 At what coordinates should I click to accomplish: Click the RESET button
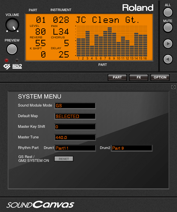[64, 159]
